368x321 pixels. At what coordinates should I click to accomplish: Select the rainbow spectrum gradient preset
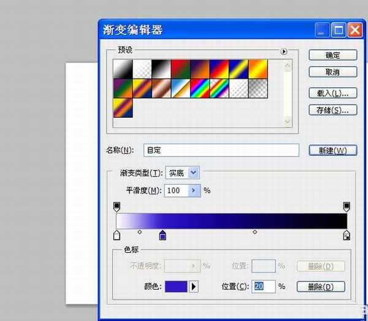(x=200, y=88)
